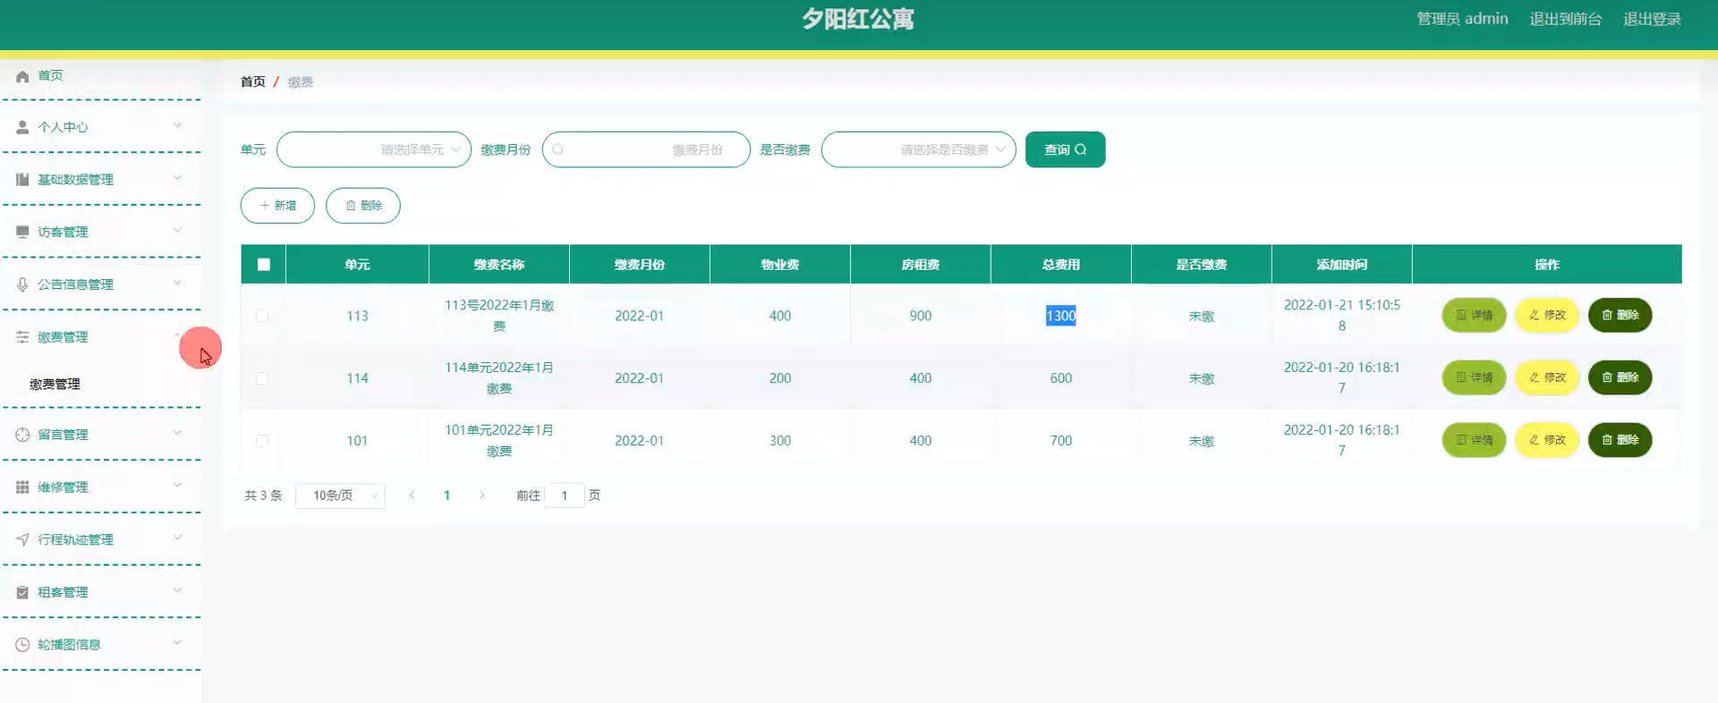Expand the 租客管理 menu chevron

coord(177,590)
